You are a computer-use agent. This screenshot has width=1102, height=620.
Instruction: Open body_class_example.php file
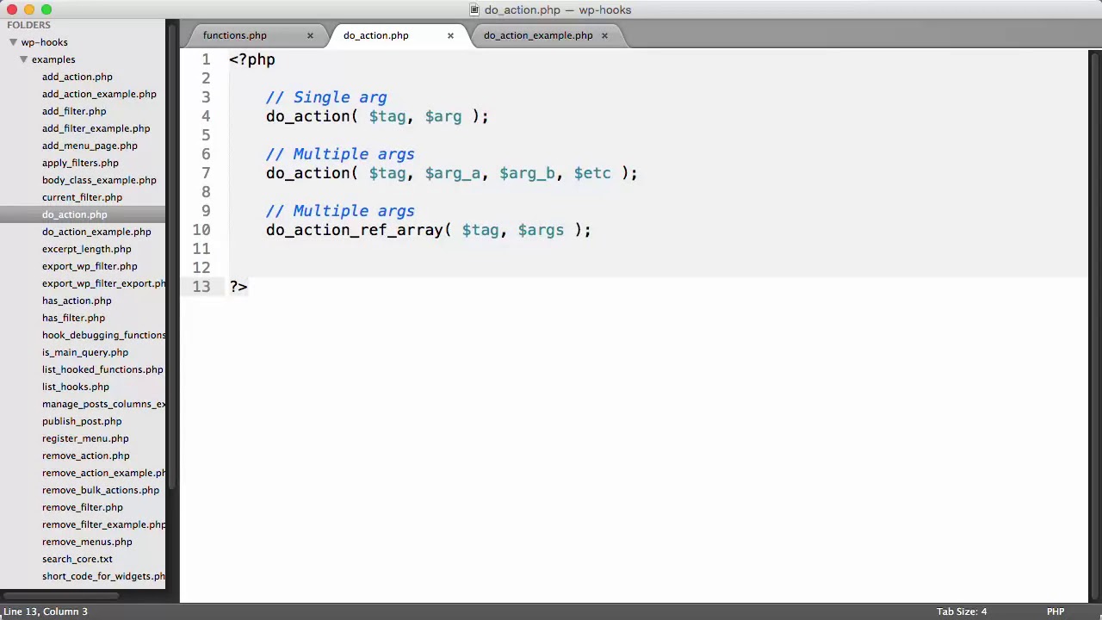(x=99, y=180)
